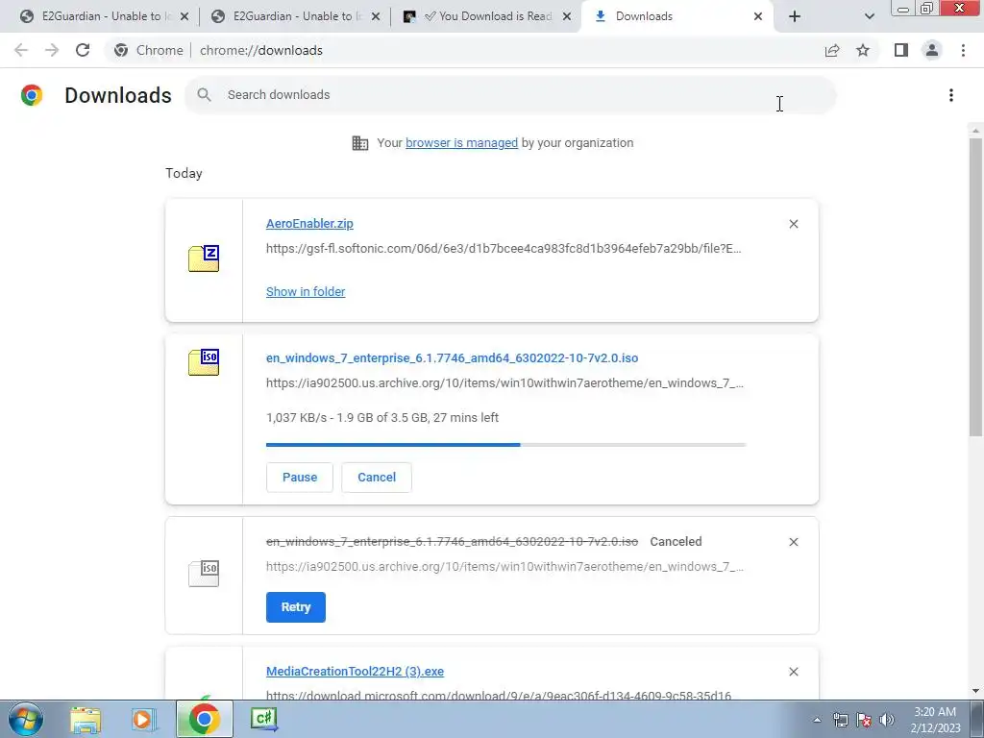Cancel the ISO download

(x=377, y=478)
